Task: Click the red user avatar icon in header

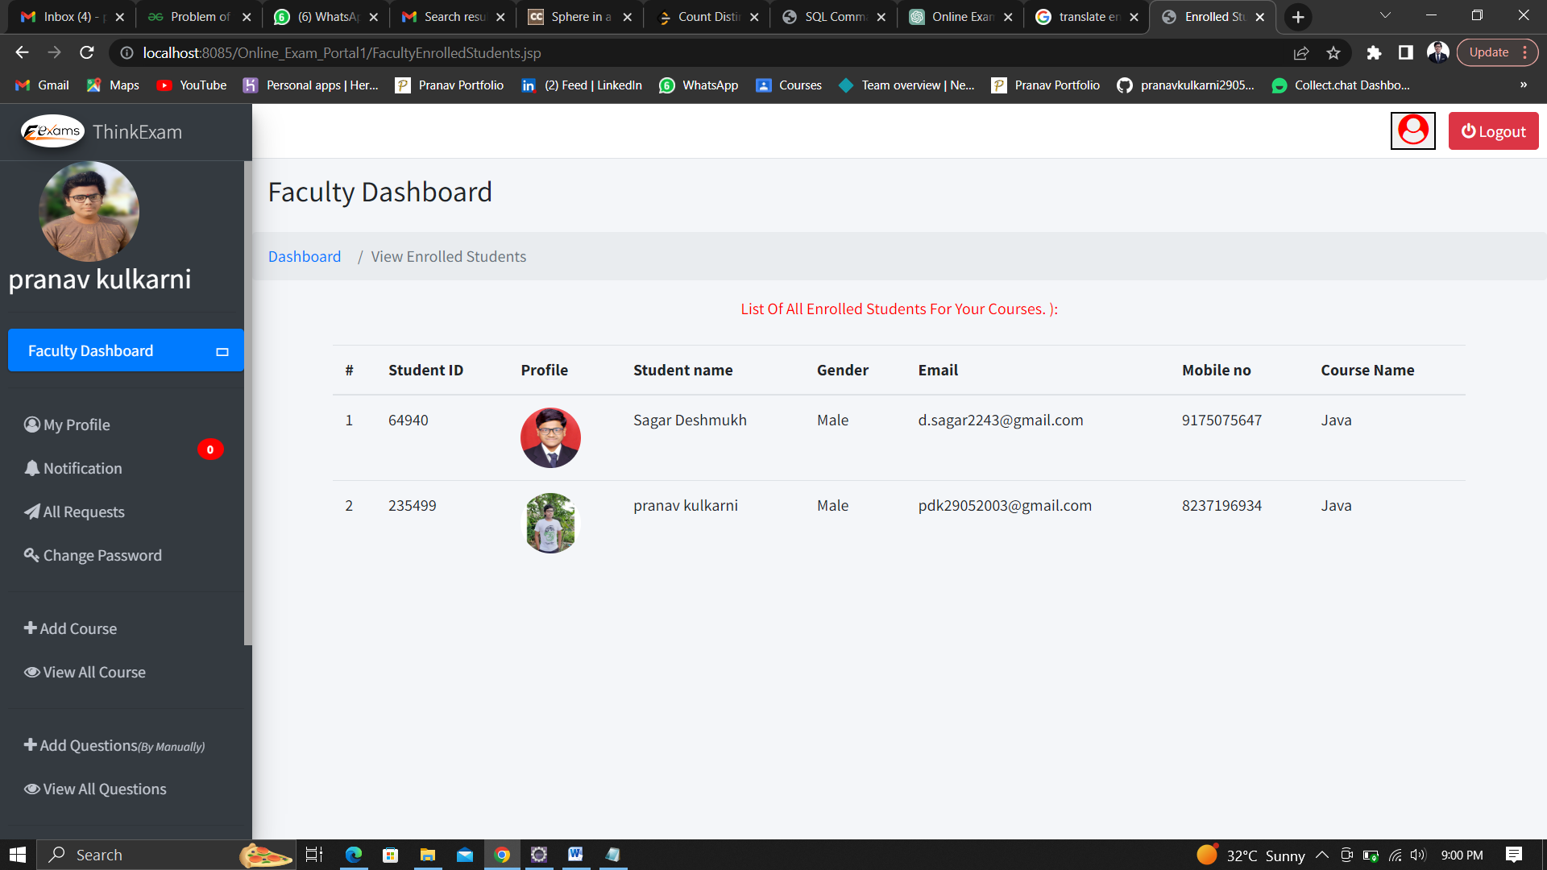Action: (x=1412, y=130)
